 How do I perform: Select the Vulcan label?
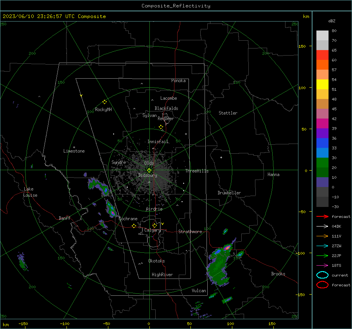(x=199, y=291)
